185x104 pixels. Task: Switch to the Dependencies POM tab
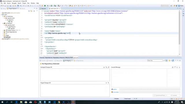[49, 58]
